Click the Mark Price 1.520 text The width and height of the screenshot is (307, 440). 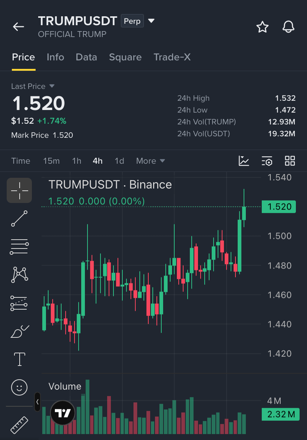pyautogui.click(x=42, y=135)
